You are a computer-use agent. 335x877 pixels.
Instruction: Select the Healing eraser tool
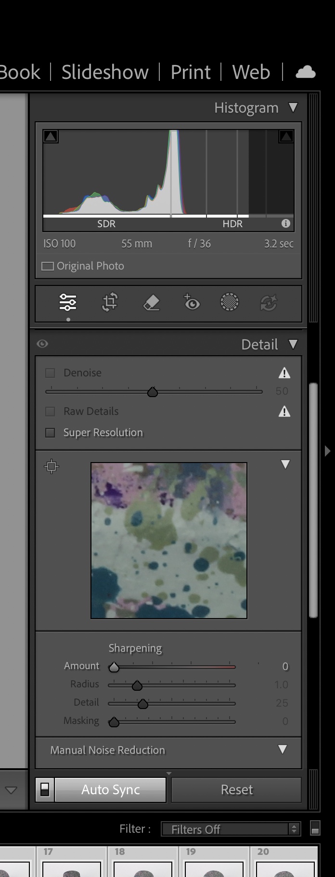pos(151,302)
